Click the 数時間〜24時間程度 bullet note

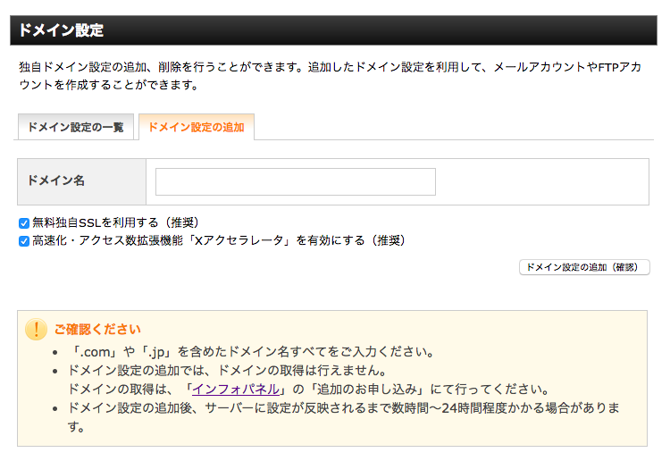(344, 417)
